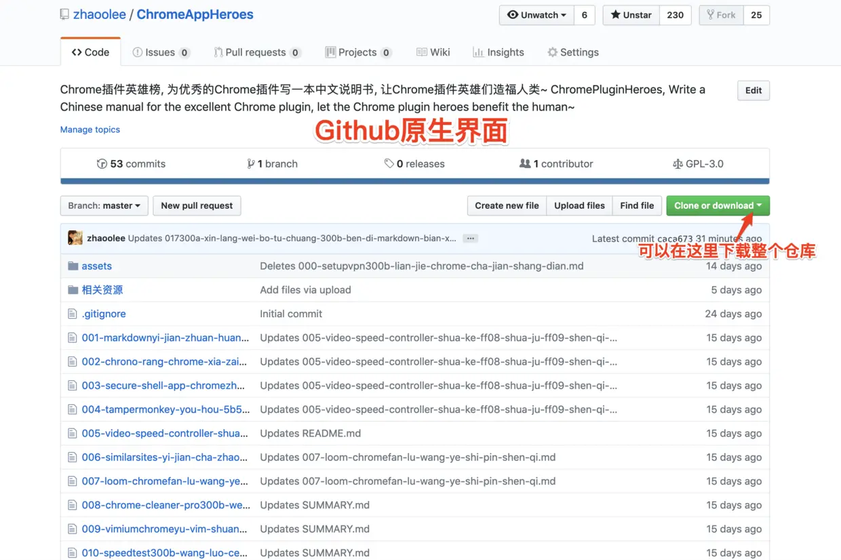Click the assets folder icon
The height and width of the screenshot is (560, 841).
tap(73, 266)
